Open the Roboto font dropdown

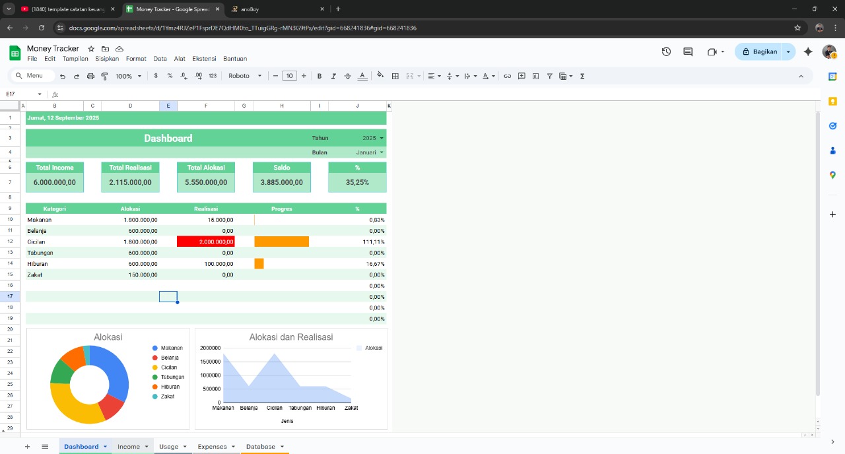point(245,76)
